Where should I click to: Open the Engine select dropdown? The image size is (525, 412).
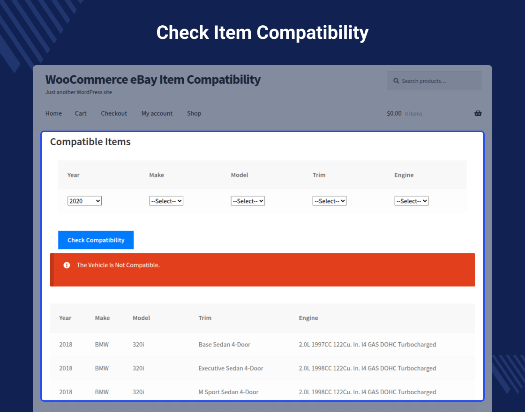[x=412, y=201]
